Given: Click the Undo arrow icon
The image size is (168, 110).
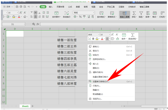Looking at the screenshot, I should (x=29, y=7).
